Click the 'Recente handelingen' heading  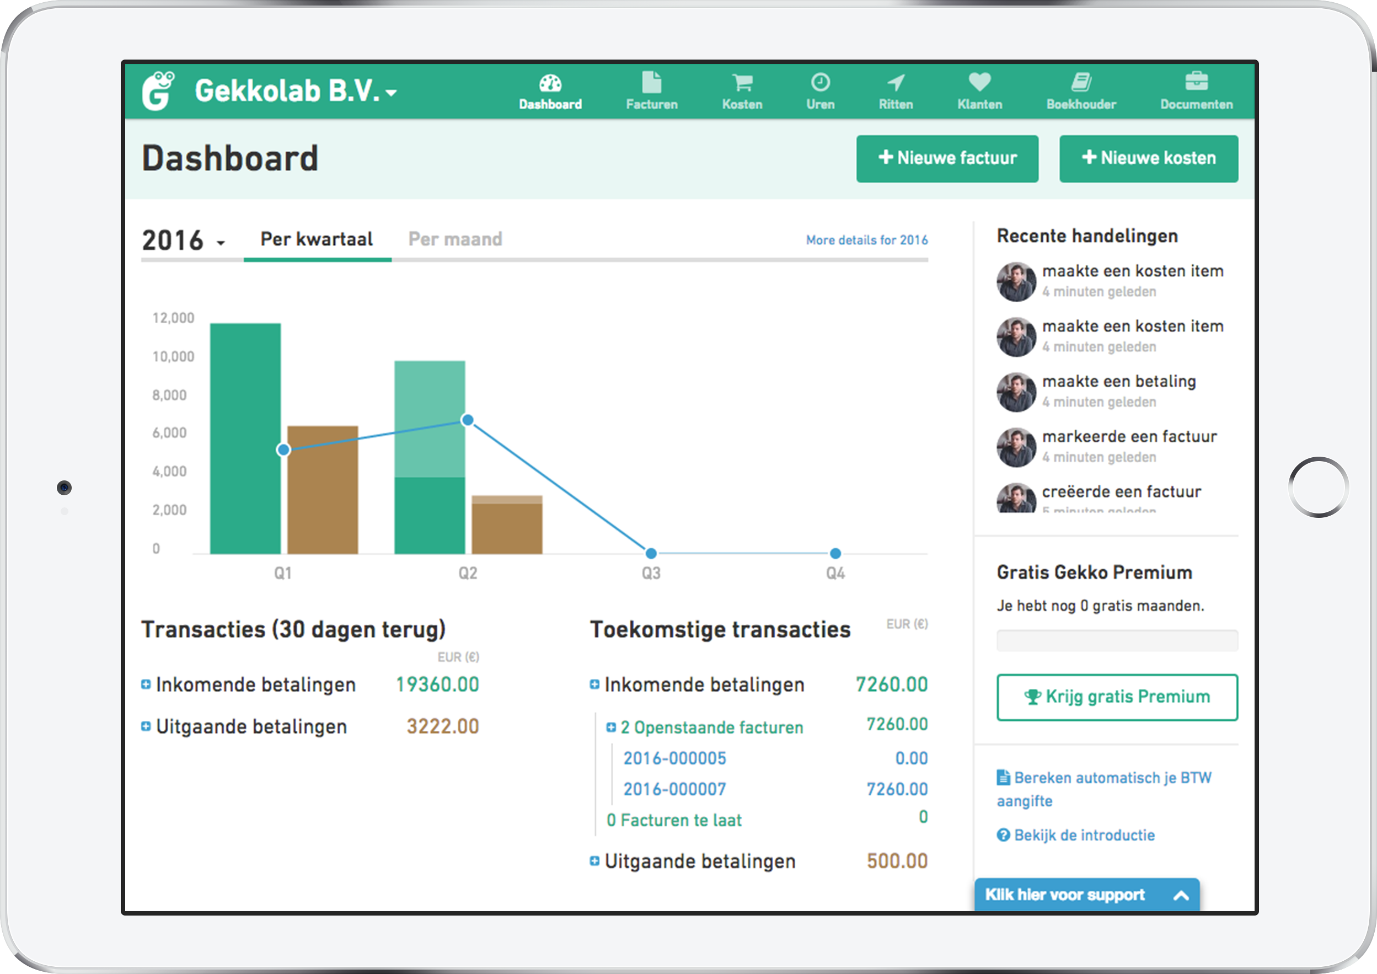coord(1087,236)
